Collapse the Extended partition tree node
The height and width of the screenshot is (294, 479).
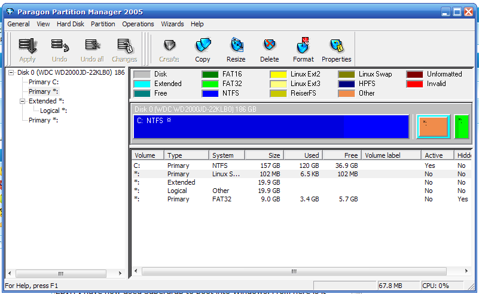22,101
